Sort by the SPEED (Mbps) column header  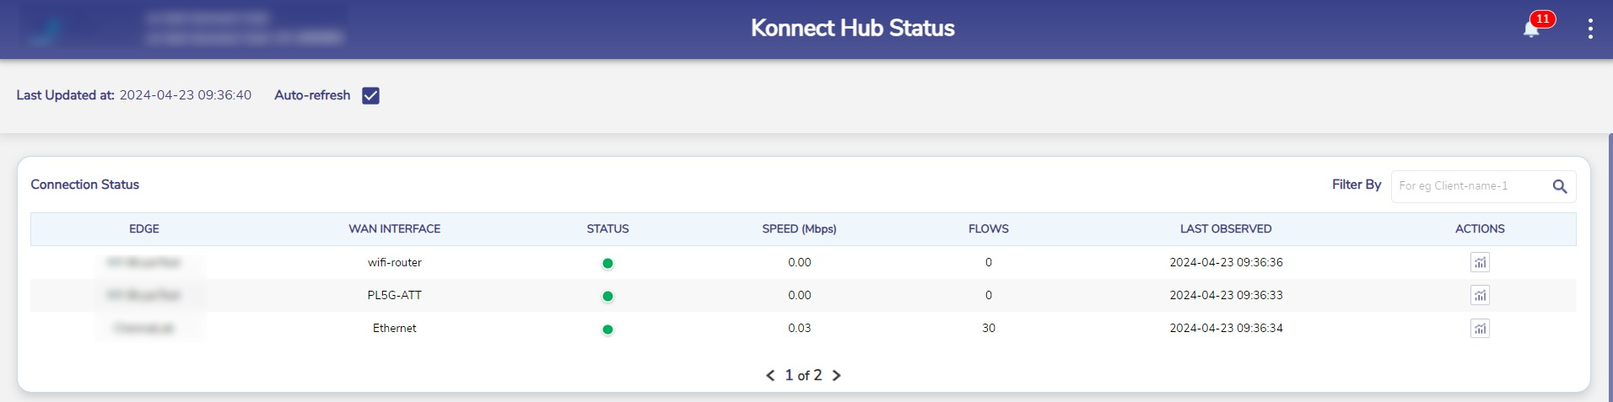799,229
